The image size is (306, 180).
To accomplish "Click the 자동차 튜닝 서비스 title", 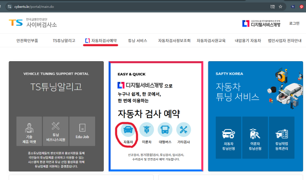I will 237,92.
